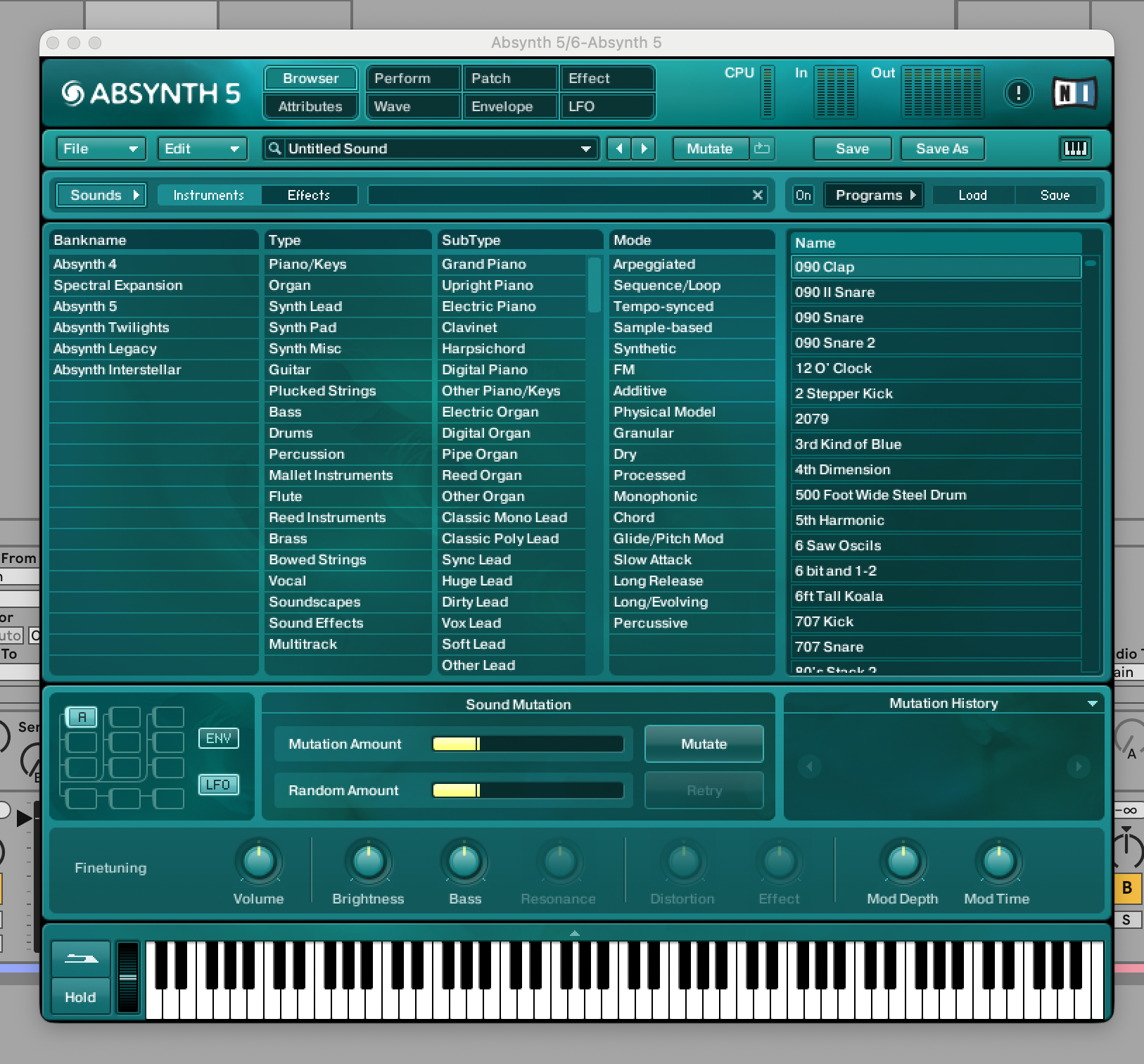Click the next sound arrow
Screen dimensions: 1144x1064
pyautogui.click(x=644, y=148)
